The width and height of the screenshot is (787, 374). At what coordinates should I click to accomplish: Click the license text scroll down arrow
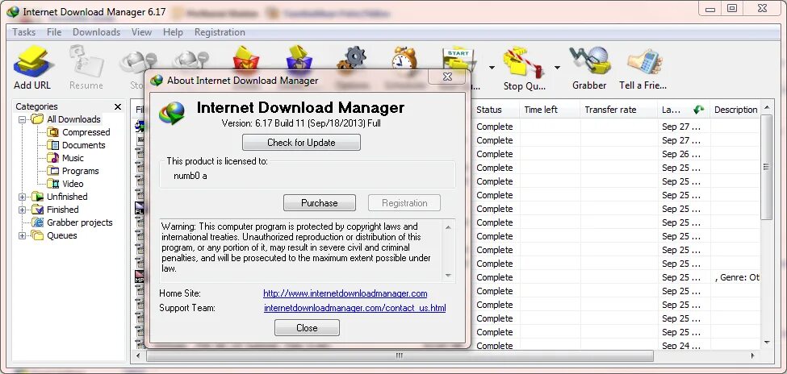448,275
